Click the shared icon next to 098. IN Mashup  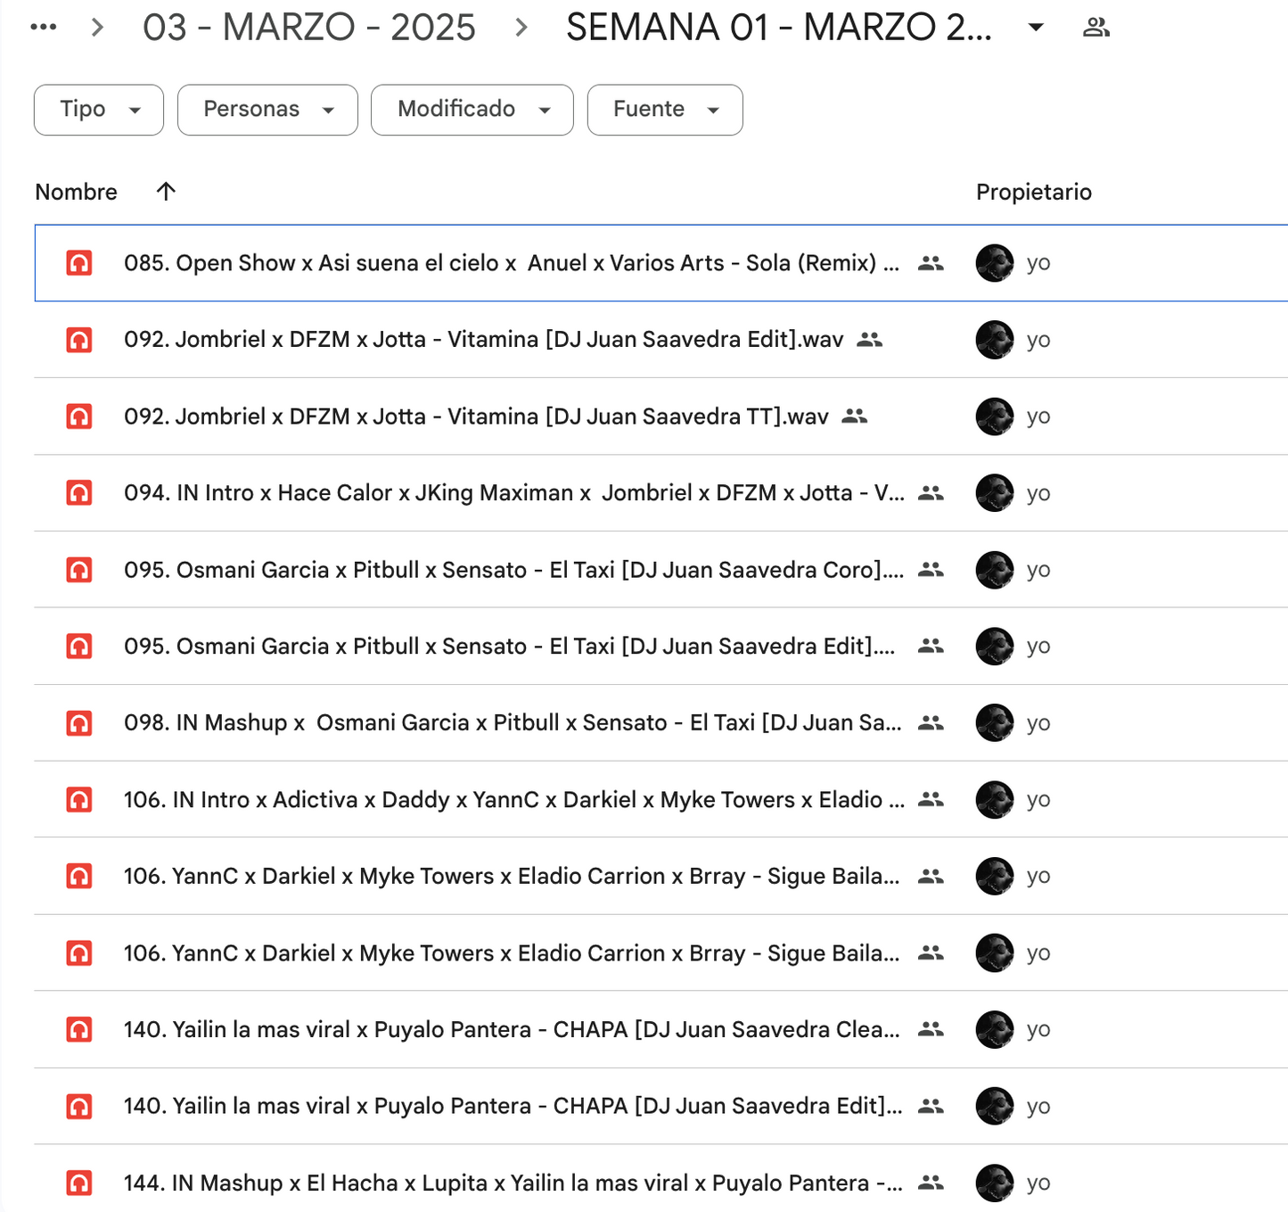coord(930,723)
